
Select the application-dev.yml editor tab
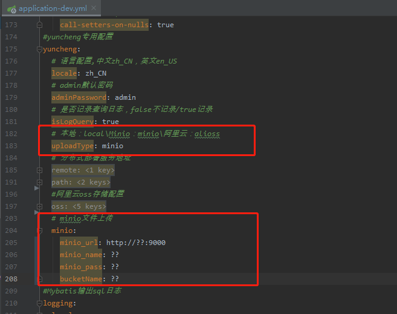tap(50, 8)
